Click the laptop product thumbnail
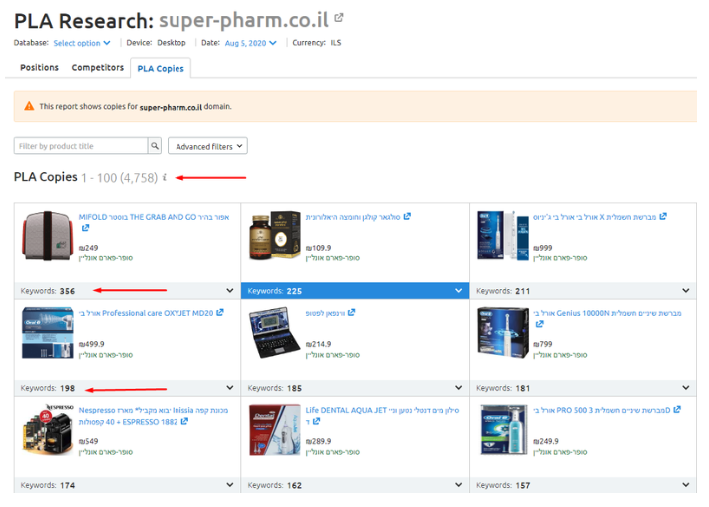Image resolution: width=709 pixels, height=507 pixels. click(275, 332)
